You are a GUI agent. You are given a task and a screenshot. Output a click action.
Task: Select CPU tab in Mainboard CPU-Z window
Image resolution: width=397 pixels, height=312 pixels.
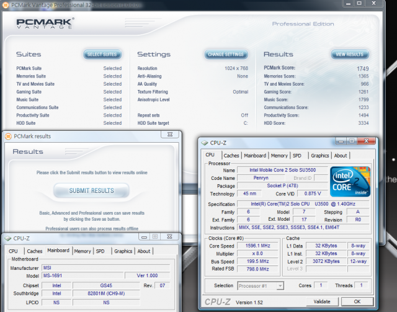coord(13,251)
